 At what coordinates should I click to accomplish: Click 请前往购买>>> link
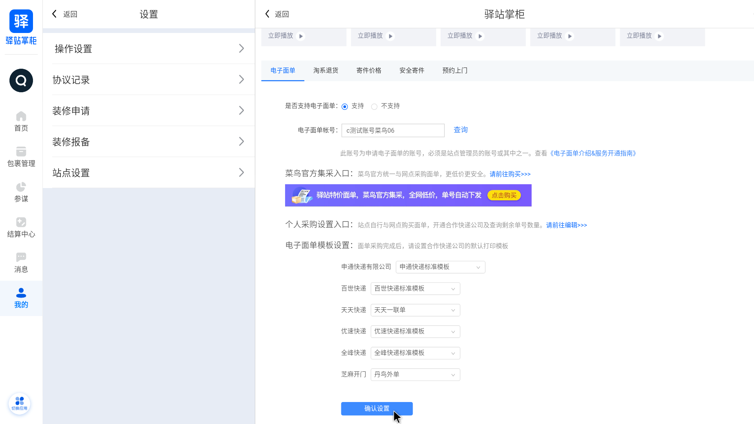510,174
